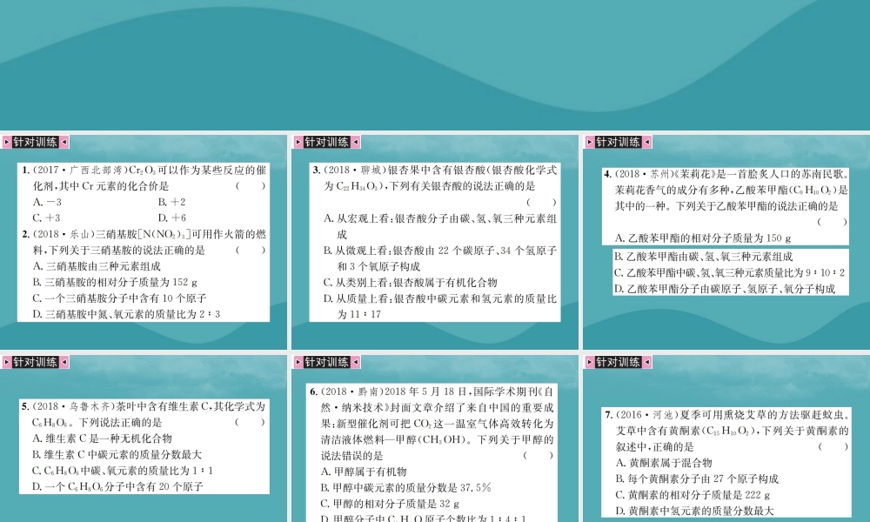This screenshot has height=522, width=870.
Task: Select option C with mass ratio 9∶10∶2
Action: tap(730, 273)
